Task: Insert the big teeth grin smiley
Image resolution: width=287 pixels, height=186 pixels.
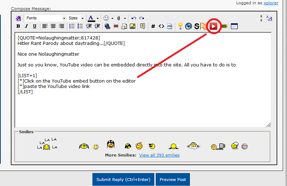Action: [x=245, y=147]
